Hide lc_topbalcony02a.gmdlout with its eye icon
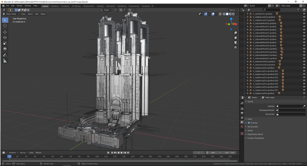Image resolution: width=307 pixels, height=166 pixels. 304,93
